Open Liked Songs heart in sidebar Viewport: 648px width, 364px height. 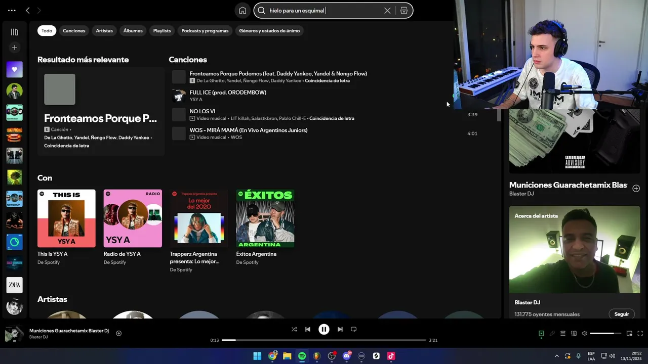click(14, 69)
